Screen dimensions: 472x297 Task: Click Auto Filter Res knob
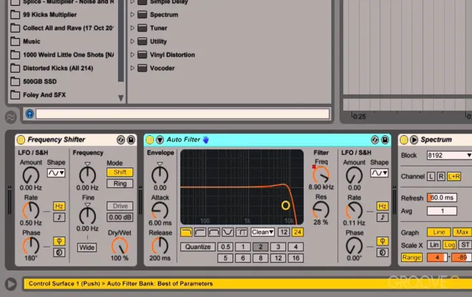coord(321,210)
